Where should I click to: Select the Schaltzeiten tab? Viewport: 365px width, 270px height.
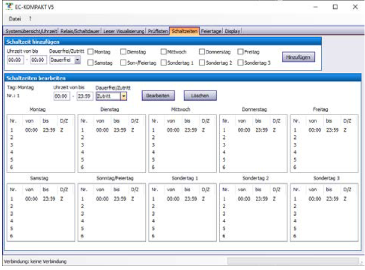coord(185,31)
